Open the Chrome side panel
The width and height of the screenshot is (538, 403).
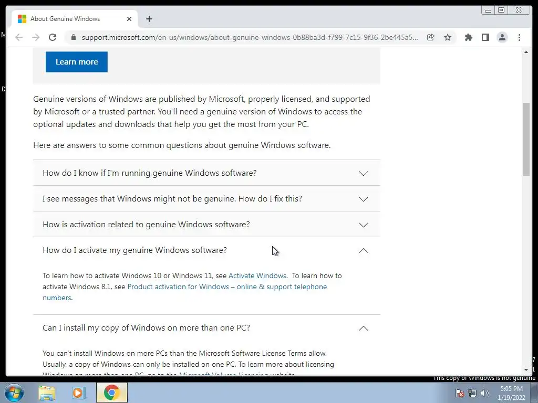(485, 37)
